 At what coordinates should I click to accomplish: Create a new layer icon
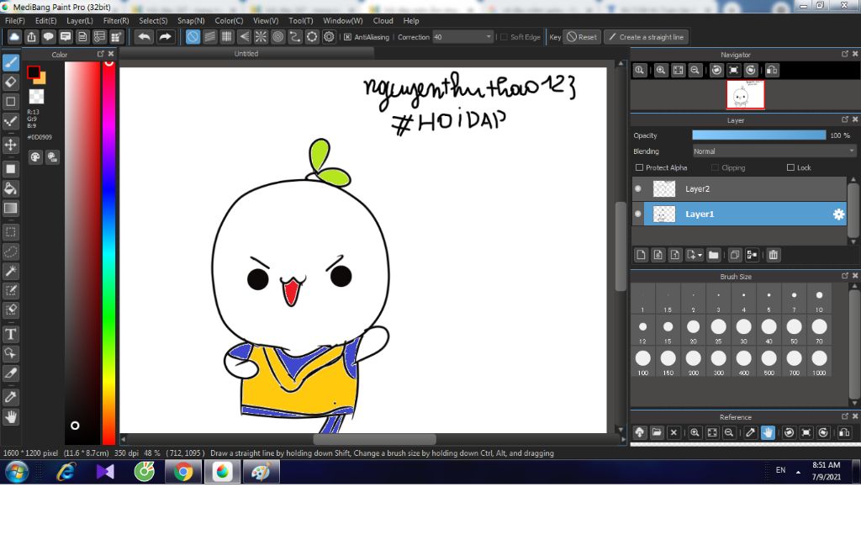[641, 255]
